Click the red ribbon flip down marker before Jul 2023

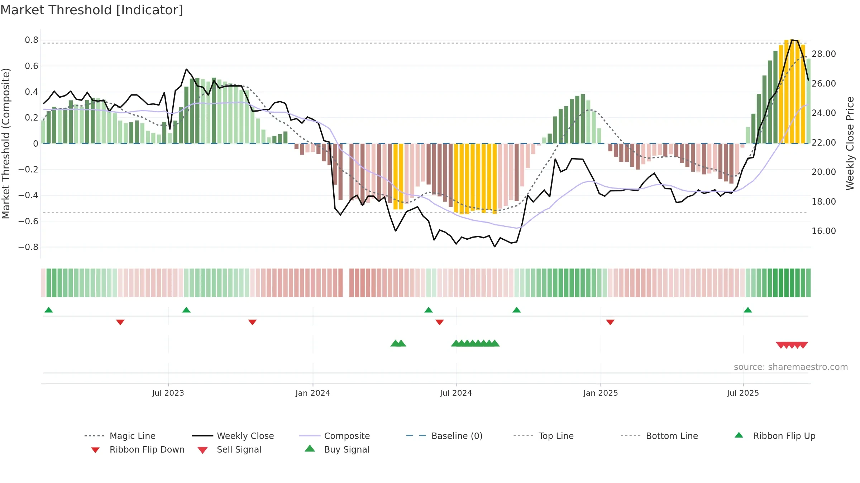pyautogui.click(x=120, y=322)
